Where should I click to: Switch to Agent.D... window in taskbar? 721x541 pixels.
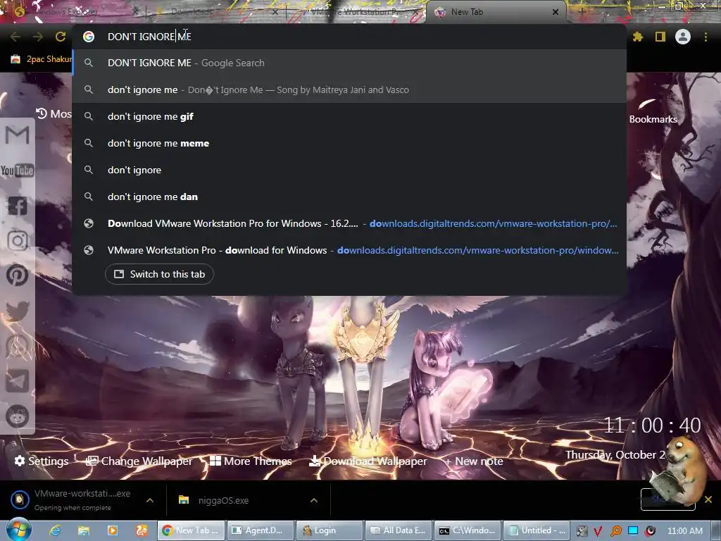point(260,530)
